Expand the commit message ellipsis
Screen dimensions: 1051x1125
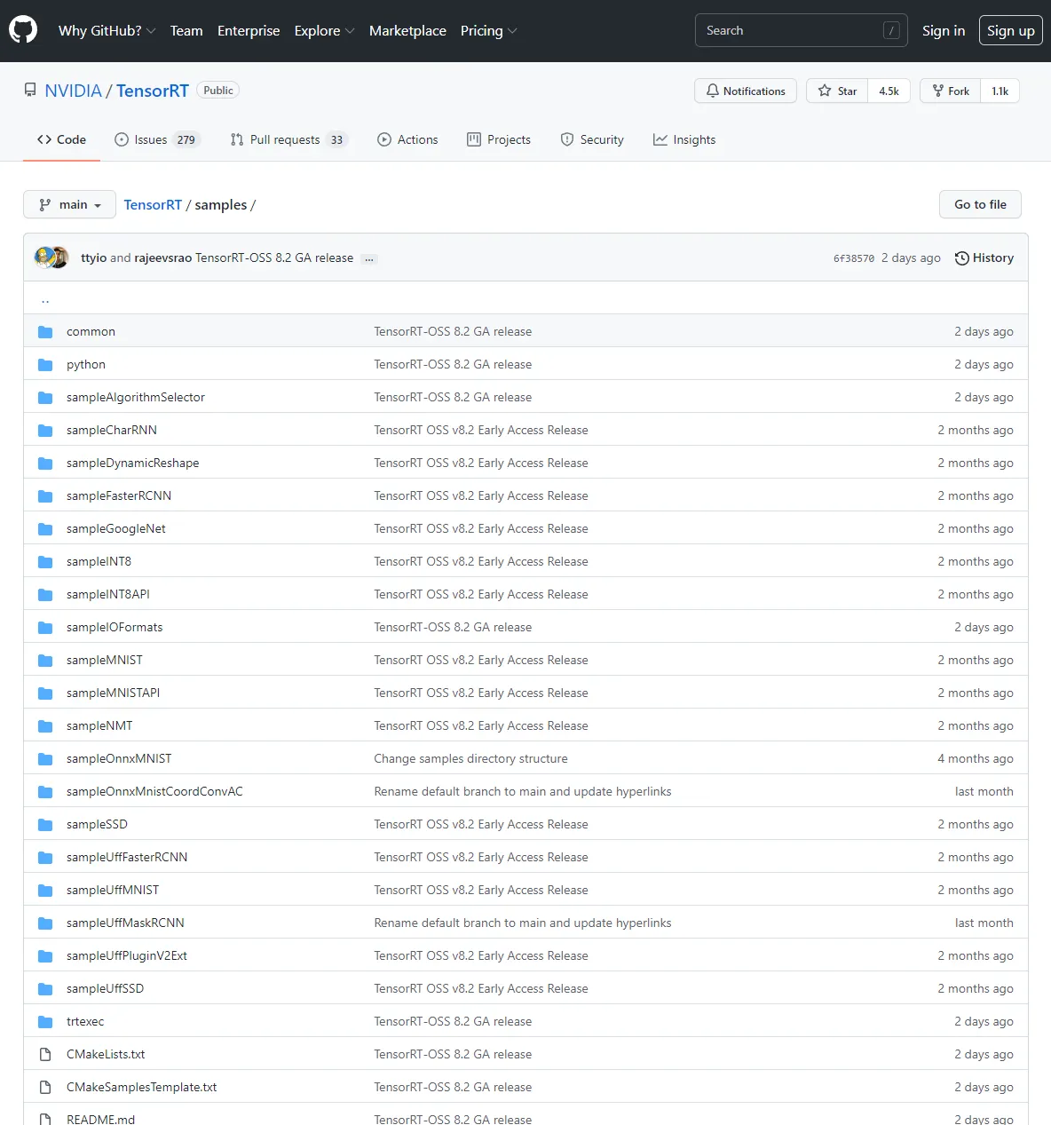pyautogui.click(x=369, y=258)
